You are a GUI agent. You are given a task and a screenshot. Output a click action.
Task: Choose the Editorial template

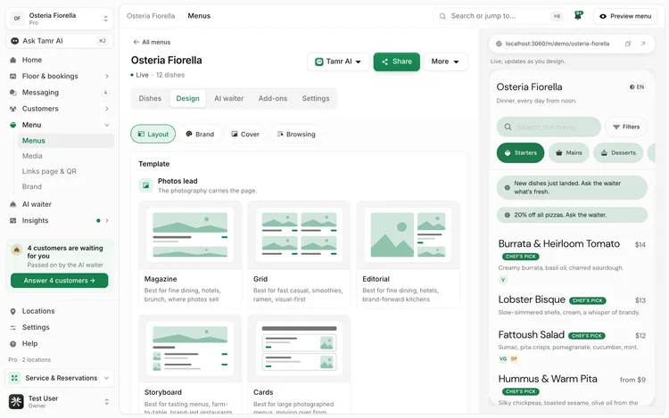pyautogui.click(x=409, y=254)
